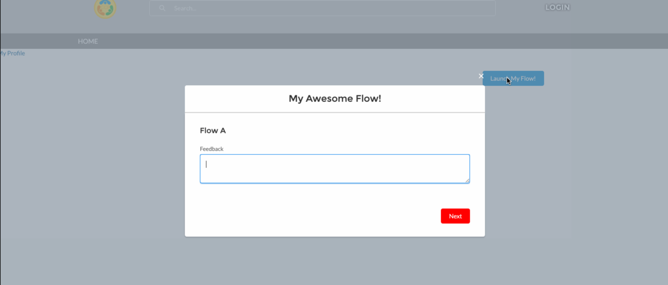Click the LOGIN button

pyautogui.click(x=557, y=7)
